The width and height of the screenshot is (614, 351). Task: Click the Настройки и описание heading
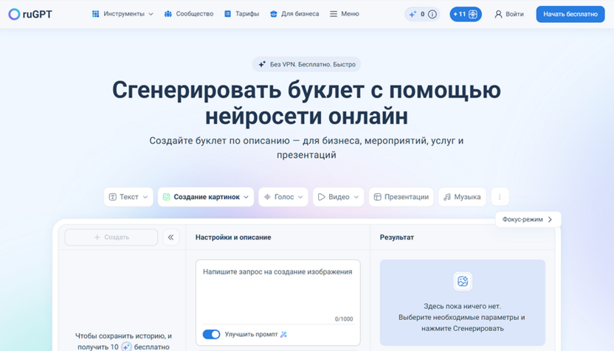click(233, 237)
